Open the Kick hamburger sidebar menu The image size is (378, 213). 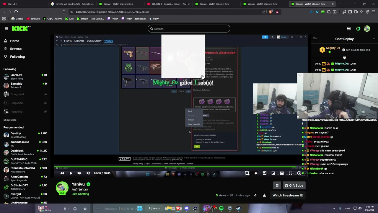tap(6, 29)
